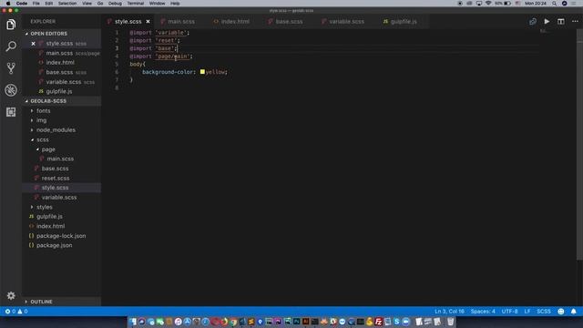The image size is (583, 328).
Task: Click the open changes icon in editor toolbar
Action: click(532, 22)
